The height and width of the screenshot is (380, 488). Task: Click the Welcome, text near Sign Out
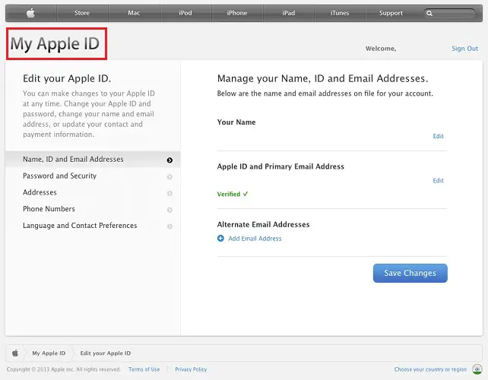[381, 49]
